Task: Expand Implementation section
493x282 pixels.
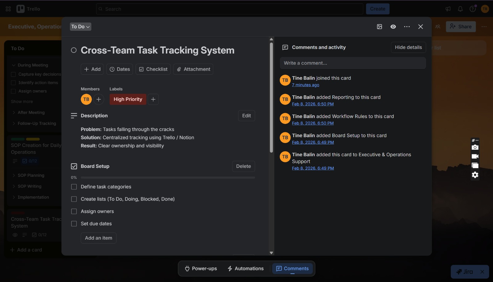Action: (x=14, y=197)
